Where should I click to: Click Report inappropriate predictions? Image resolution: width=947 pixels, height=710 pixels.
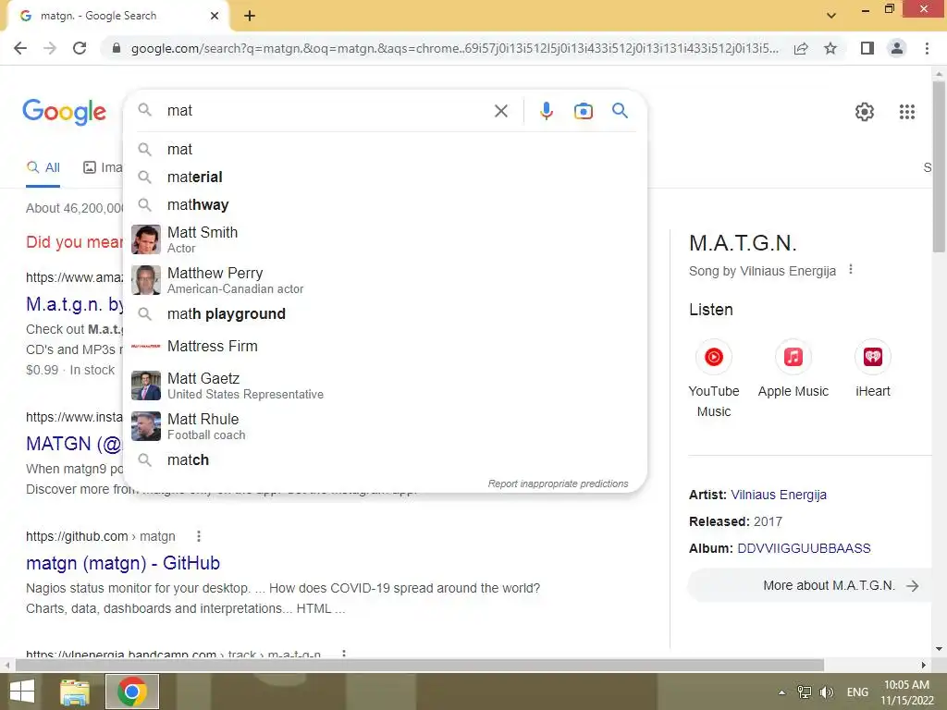click(558, 484)
